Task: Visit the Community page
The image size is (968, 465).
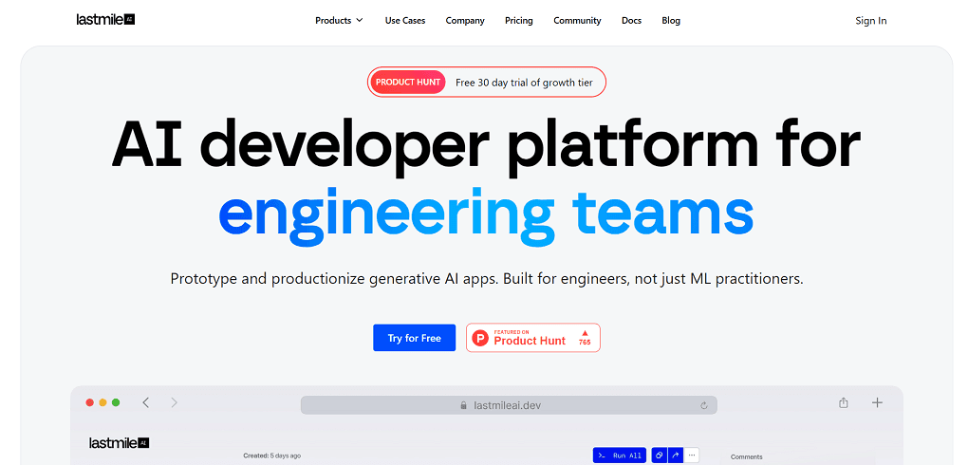Action: [577, 20]
